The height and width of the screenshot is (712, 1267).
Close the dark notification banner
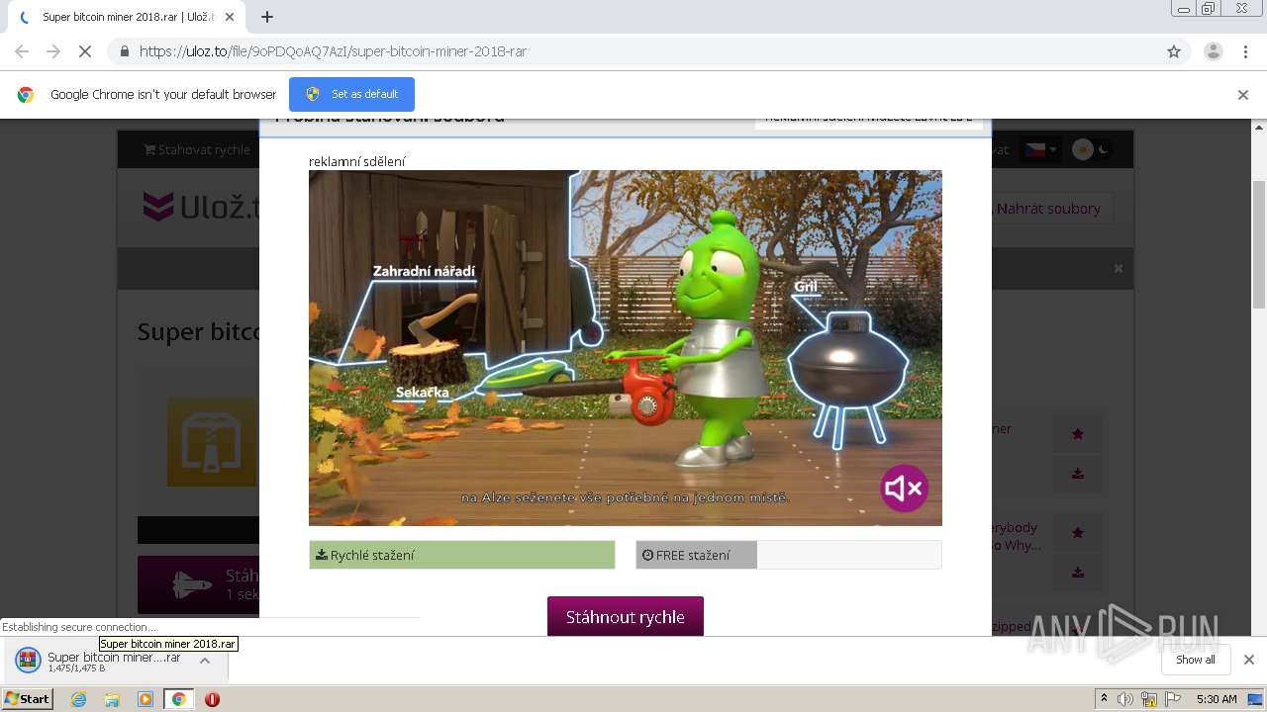coord(1119,268)
